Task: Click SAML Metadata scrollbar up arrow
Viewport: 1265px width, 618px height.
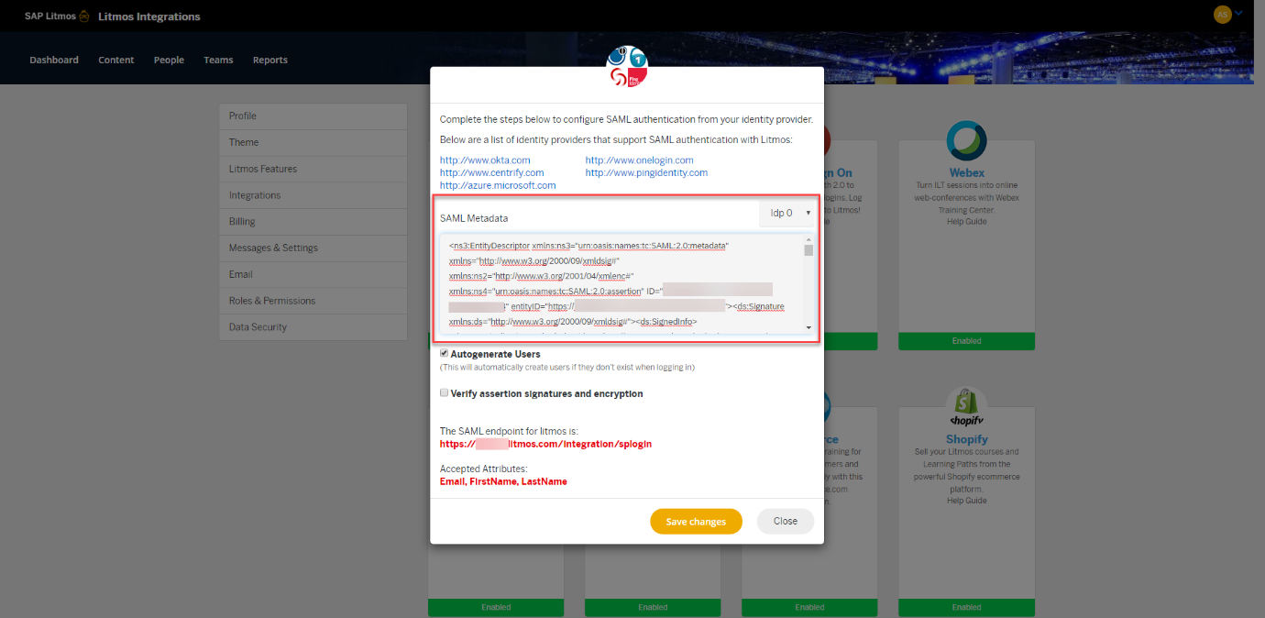Action: [808, 240]
